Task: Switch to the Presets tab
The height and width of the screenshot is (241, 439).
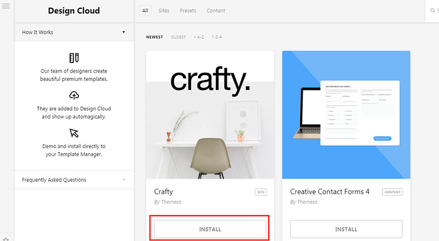Action: pos(188,11)
